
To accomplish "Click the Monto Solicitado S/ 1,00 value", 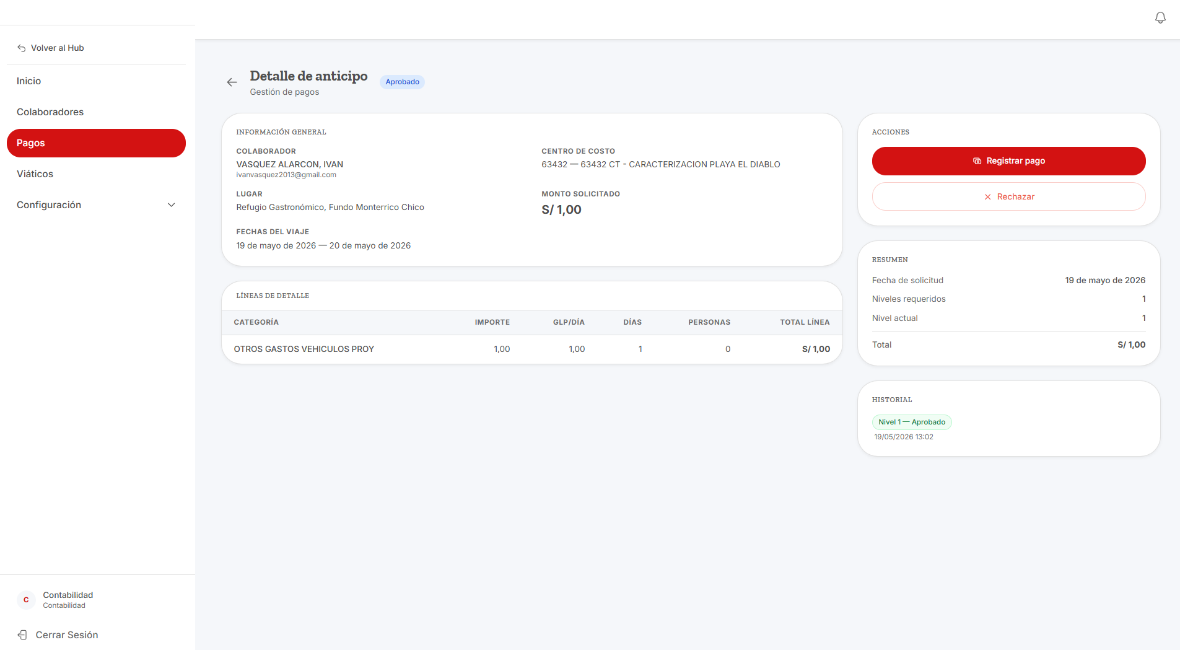I will 561,209.
